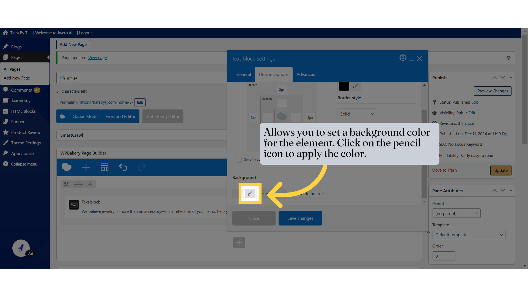Open the Text block settings gear
This screenshot has height=297, width=528.
click(x=403, y=58)
